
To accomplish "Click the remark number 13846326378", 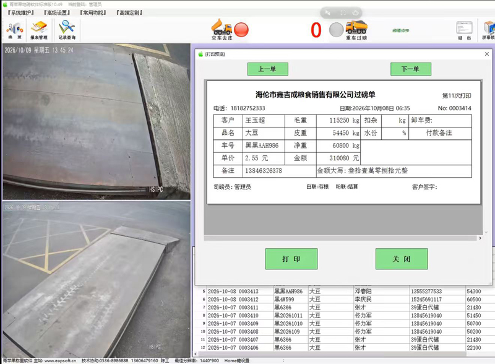I will (264, 171).
